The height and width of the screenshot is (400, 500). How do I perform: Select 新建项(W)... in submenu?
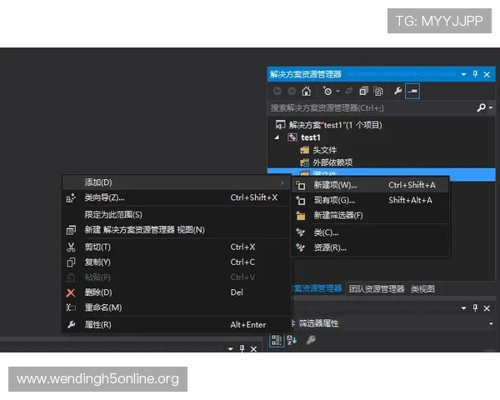370,185
